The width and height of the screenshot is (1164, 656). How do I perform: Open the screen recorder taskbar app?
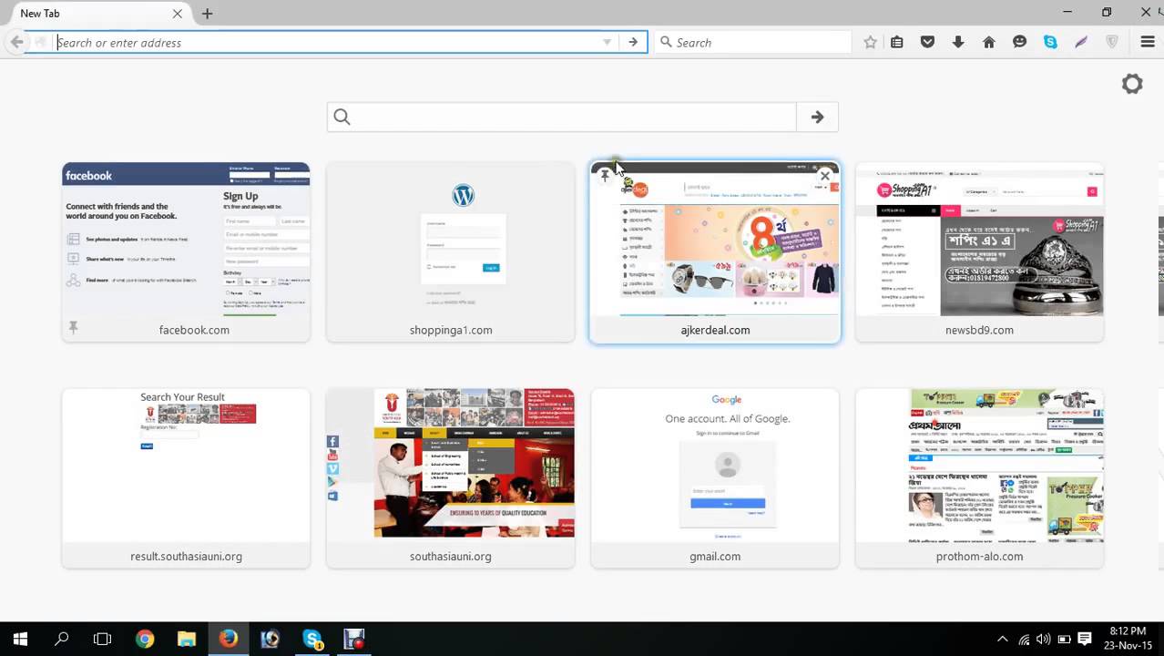click(x=354, y=639)
